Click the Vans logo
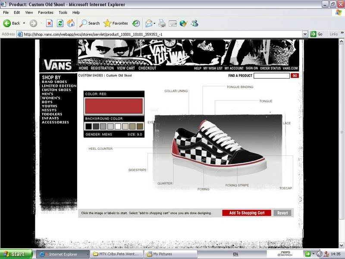345x259 pixels. (x=58, y=65)
